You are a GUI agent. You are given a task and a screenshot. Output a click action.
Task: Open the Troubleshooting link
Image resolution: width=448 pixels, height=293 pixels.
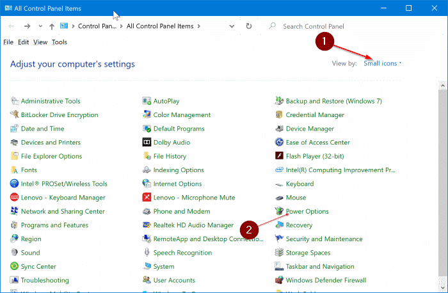[45, 280]
